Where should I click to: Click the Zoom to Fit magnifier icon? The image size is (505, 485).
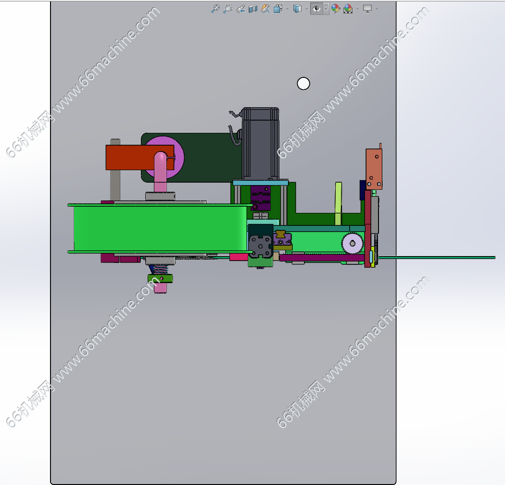click(215, 9)
